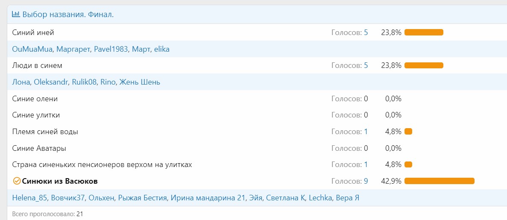The width and height of the screenshot is (507, 220).
Task: Click the 'Страна синеньких пенсионеров' poll option text
Action: point(102,165)
